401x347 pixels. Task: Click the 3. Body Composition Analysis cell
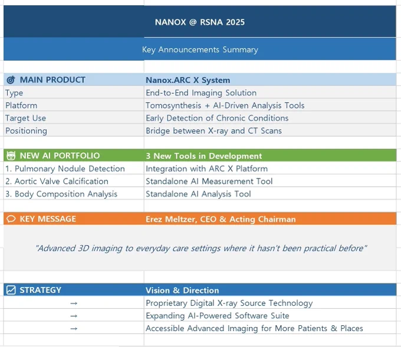coord(74,194)
